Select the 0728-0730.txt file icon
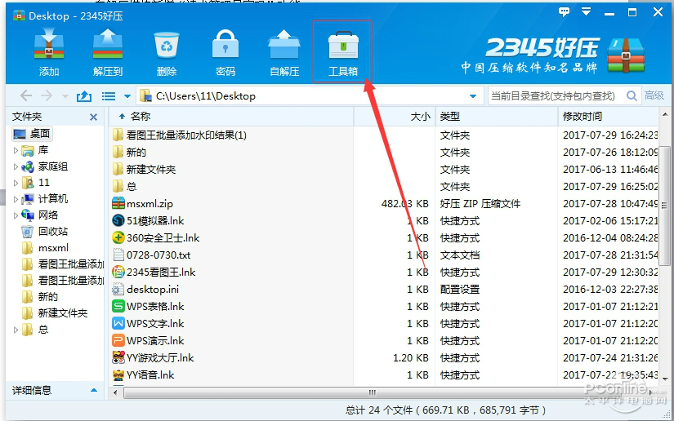674x421 pixels. [118, 255]
